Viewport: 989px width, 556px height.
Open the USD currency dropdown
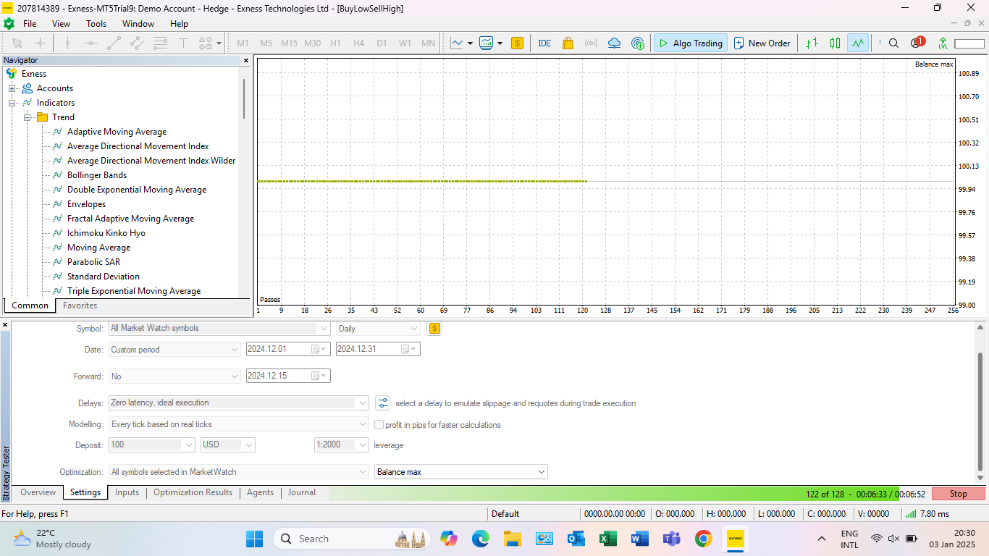tap(228, 445)
